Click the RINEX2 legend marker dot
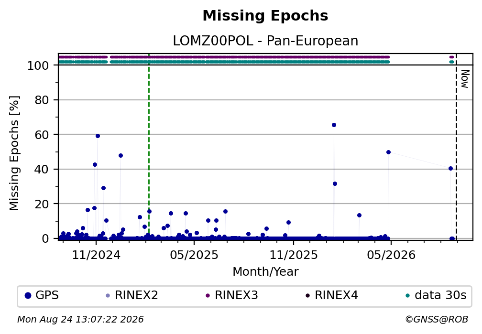 point(108,296)
